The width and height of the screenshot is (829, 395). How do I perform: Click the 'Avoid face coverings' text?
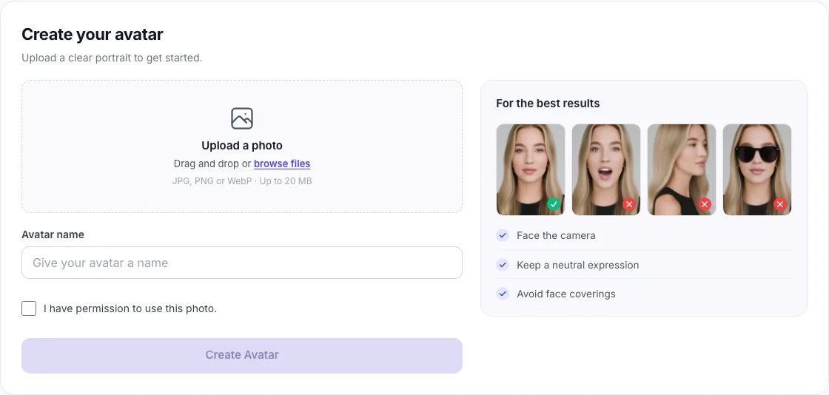pos(566,294)
